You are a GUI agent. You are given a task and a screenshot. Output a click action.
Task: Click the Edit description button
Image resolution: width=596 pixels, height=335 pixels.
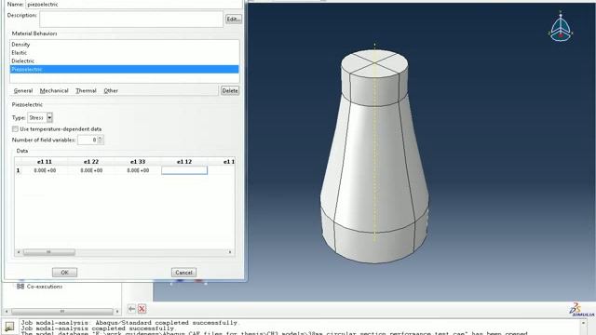[234, 19]
